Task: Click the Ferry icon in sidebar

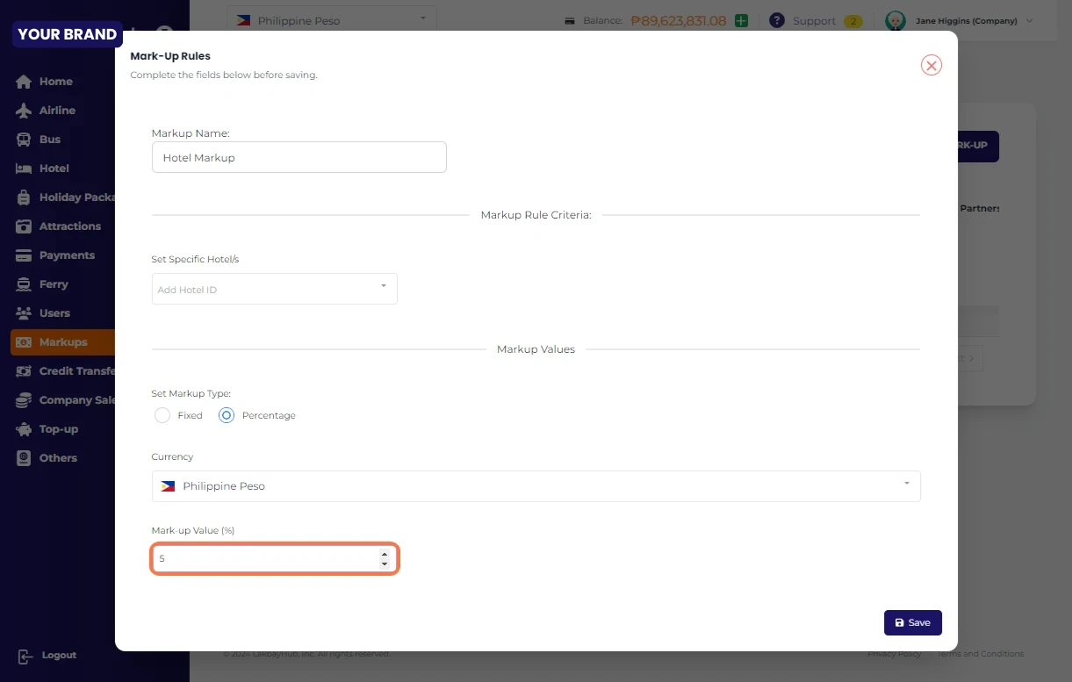Action: coord(24,284)
